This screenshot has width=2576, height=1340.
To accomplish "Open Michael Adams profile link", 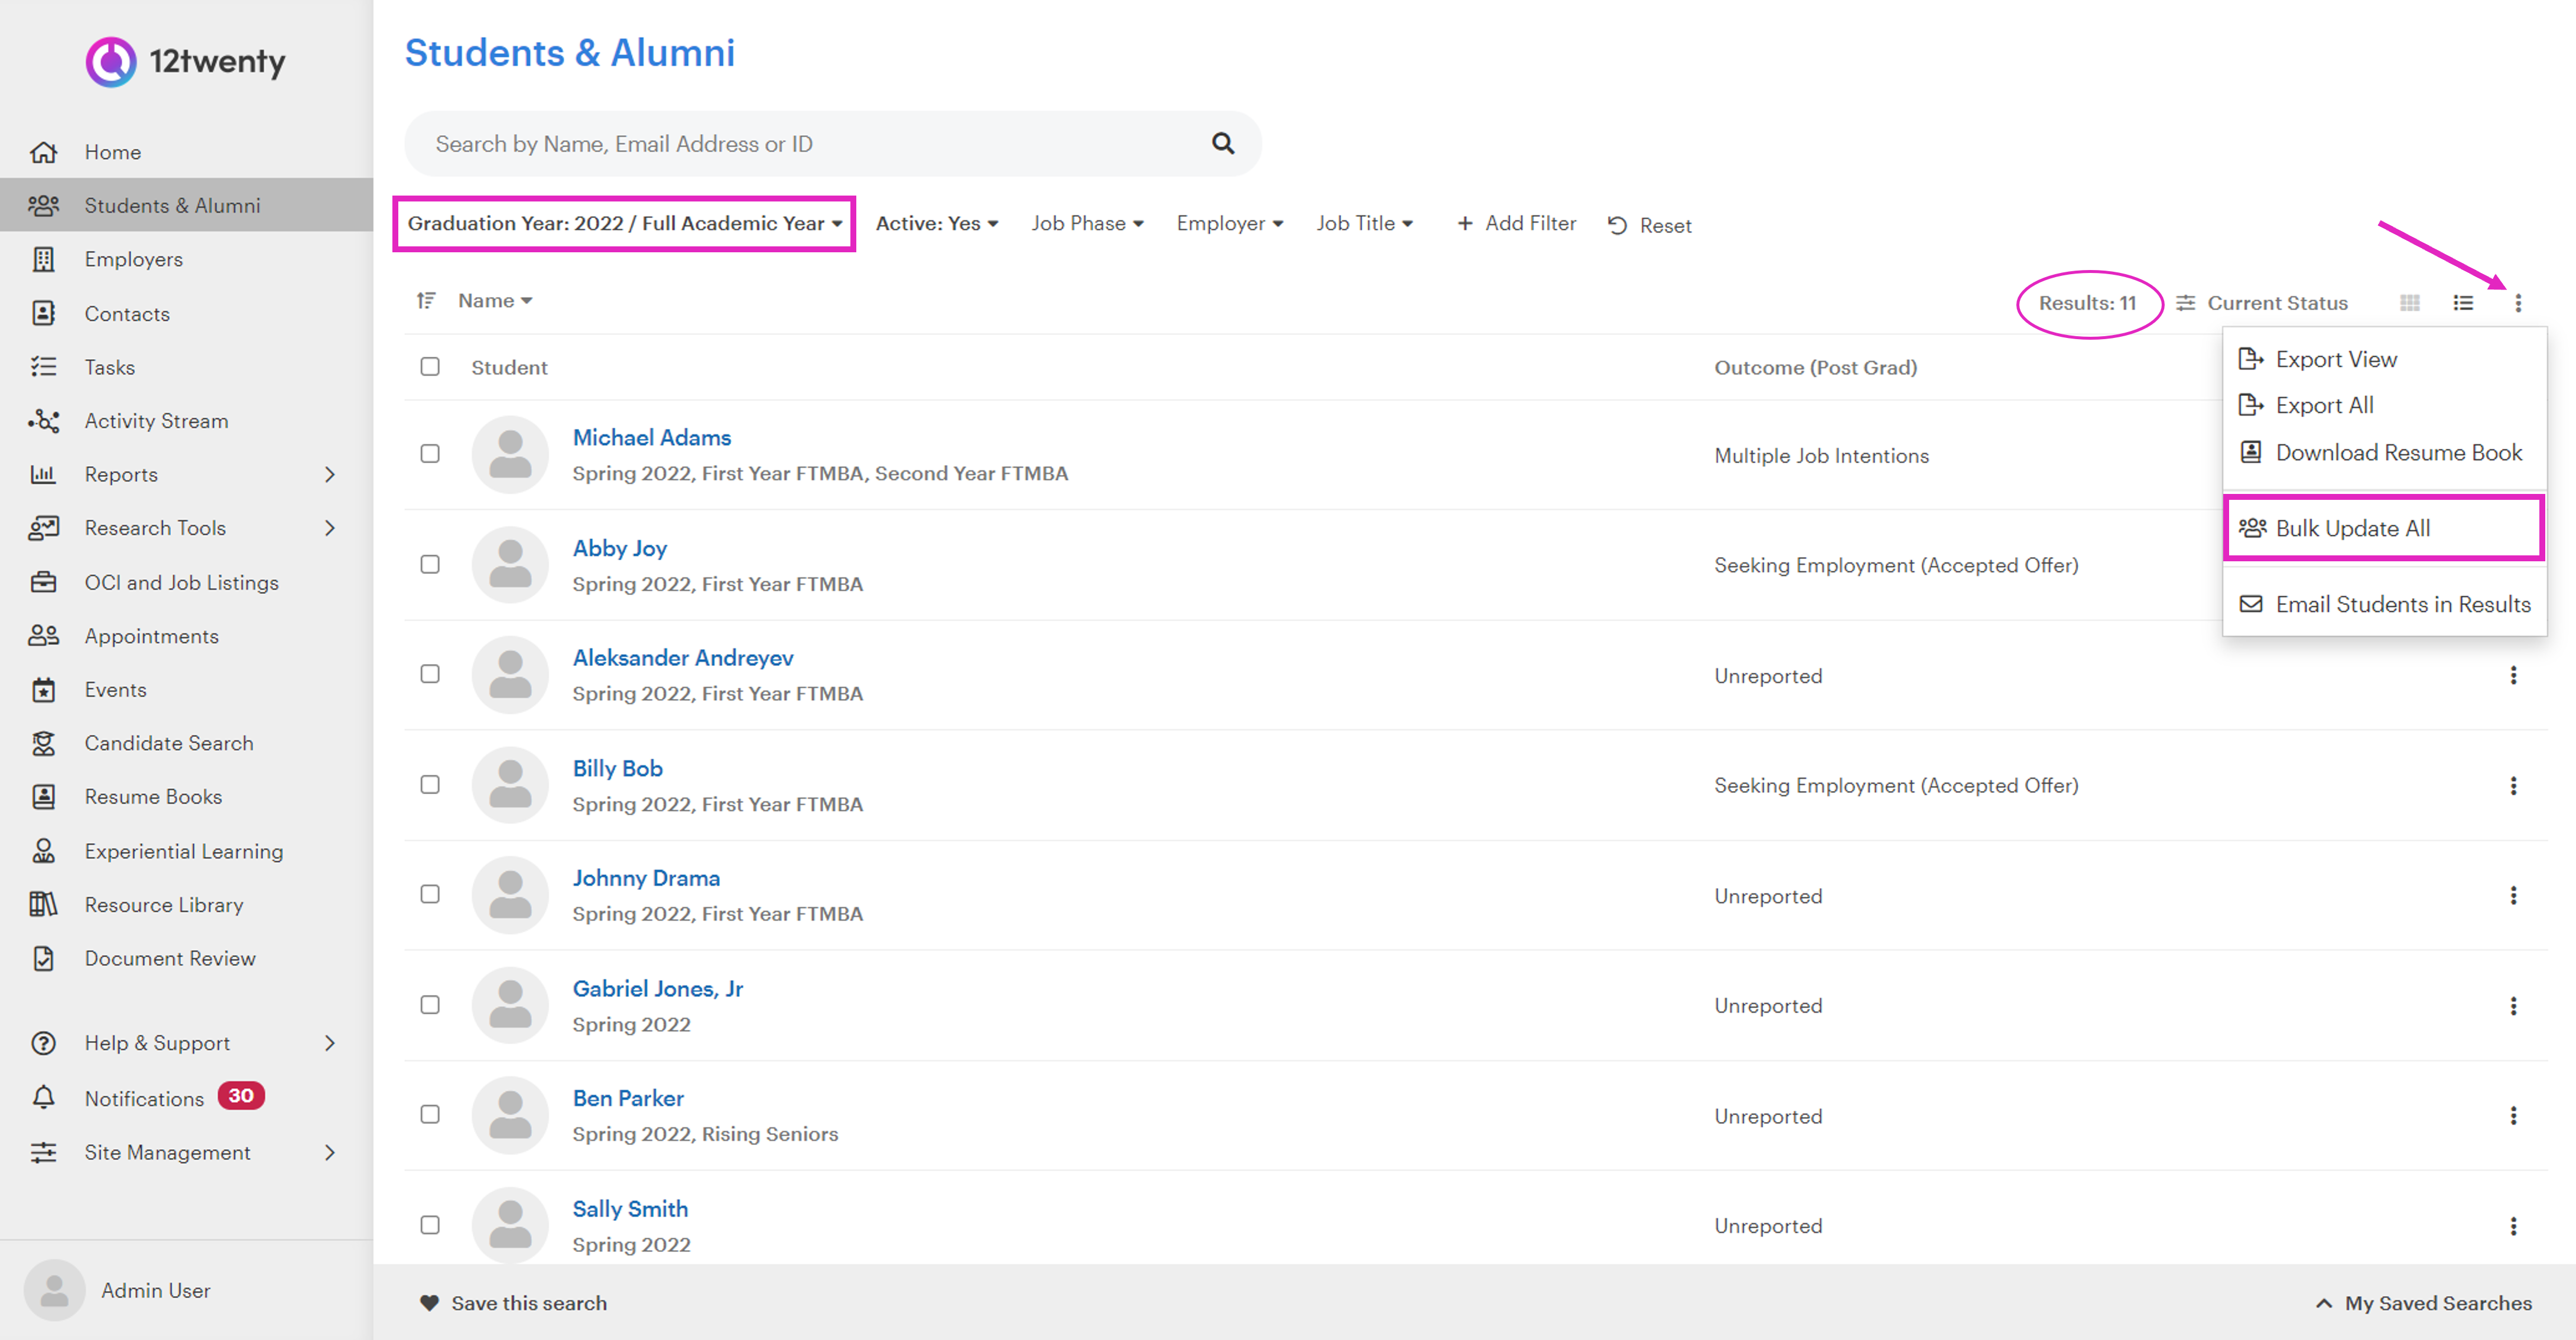I will pyautogui.click(x=651, y=437).
